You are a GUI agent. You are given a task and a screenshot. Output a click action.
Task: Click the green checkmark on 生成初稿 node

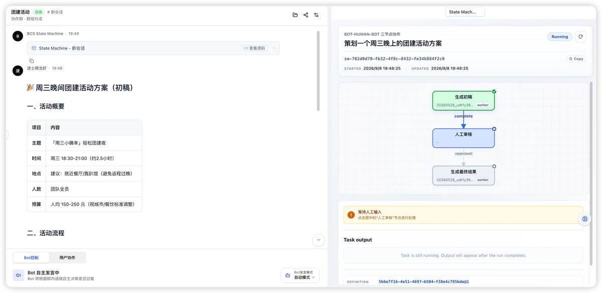(x=494, y=92)
